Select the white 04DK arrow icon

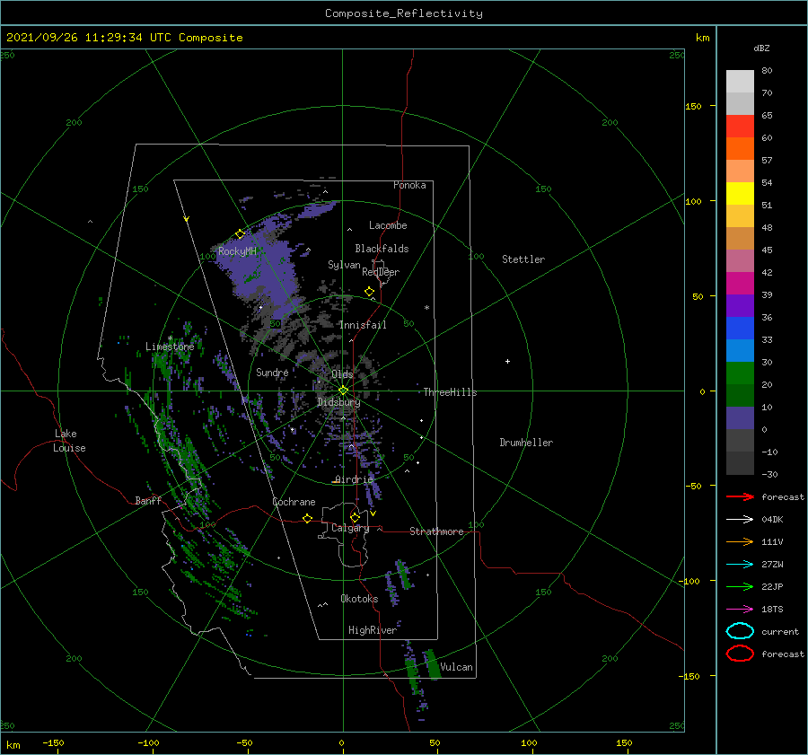[x=740, y=519]
